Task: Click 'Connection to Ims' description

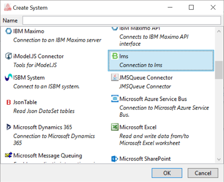Action: click(141, 65)
